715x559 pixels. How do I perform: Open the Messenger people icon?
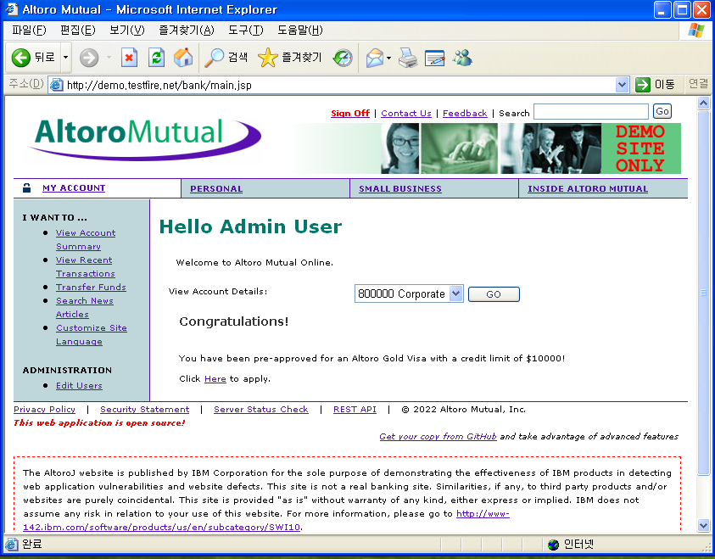pyautogui.click(x=462, y=58)
